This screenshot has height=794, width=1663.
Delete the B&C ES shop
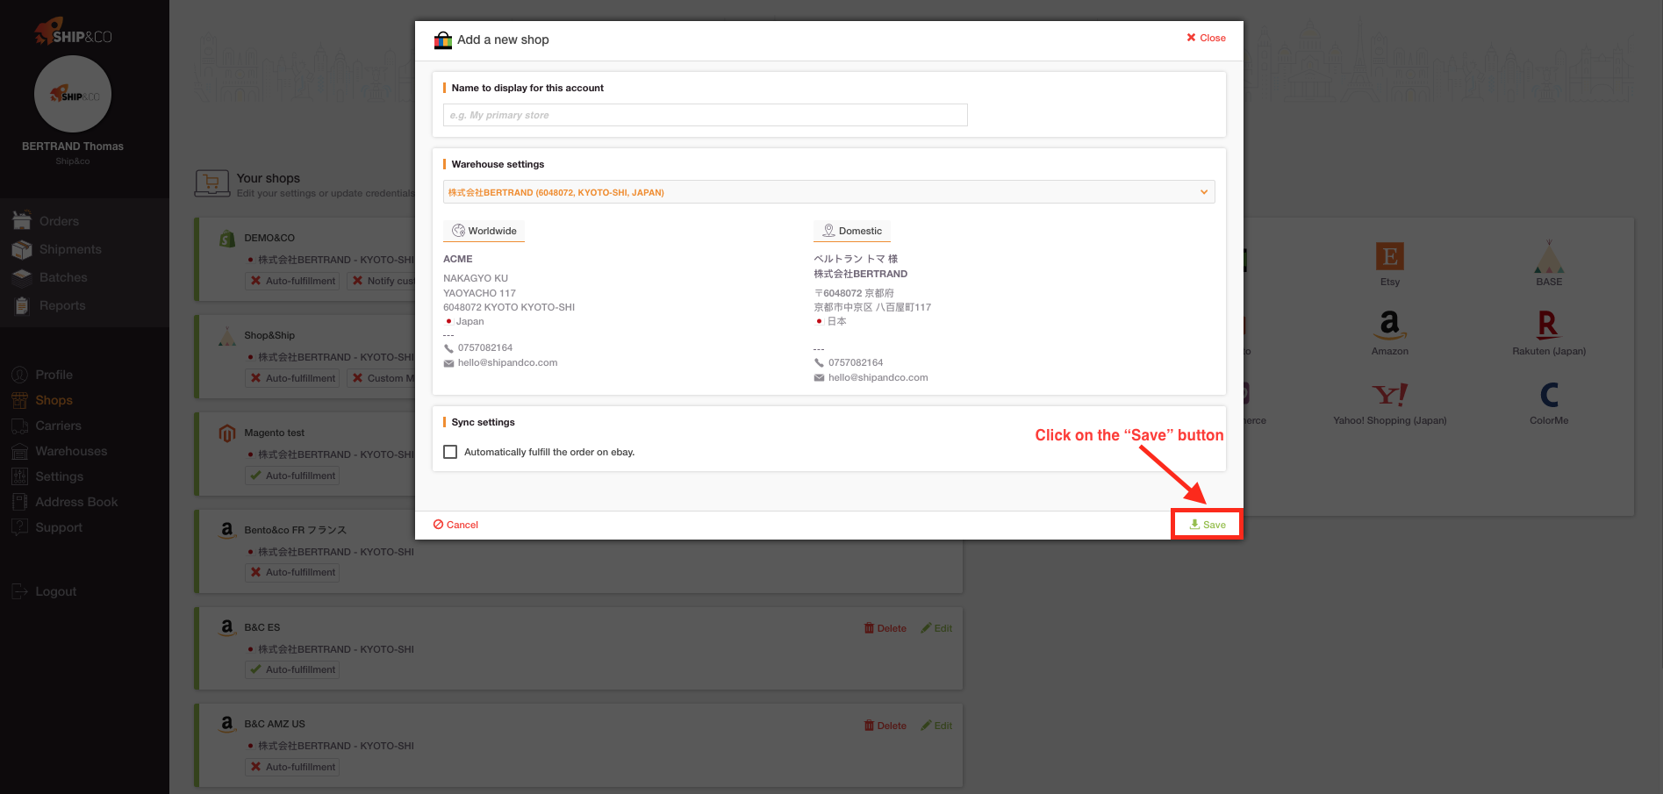pyautogui.click(x=885, y=628)
